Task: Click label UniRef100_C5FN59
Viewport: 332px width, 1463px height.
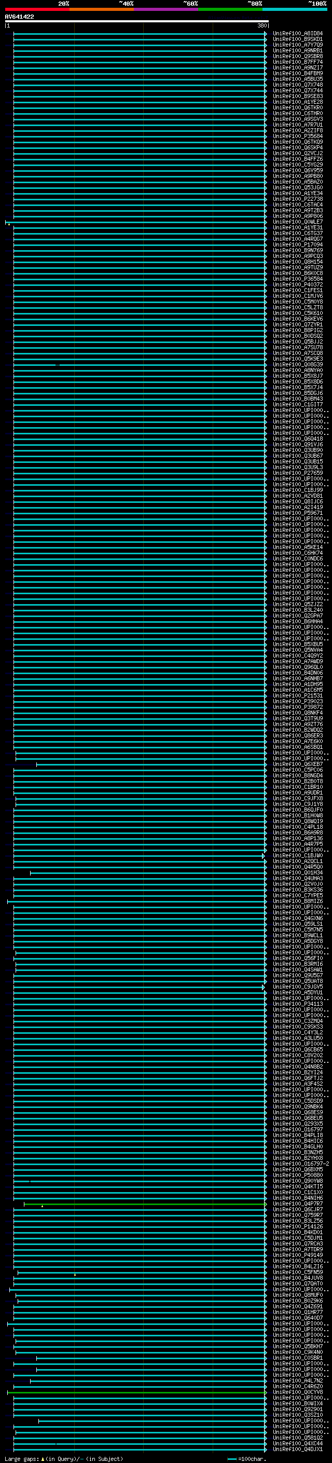Action: [298, 1273]
